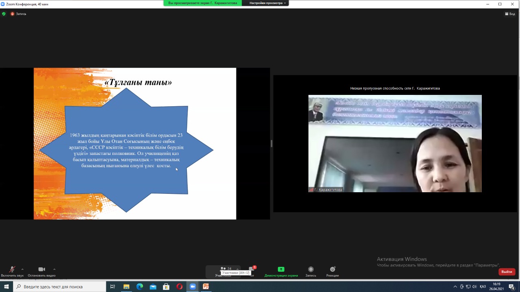Click the low bandwidth notice above video
The width and height of the screenshot is (520, 292).
[x=395, y=88]
